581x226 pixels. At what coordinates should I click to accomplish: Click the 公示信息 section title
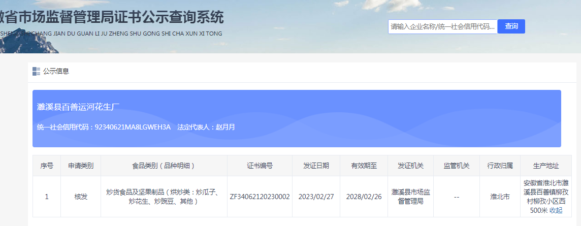click(x=56, y=71)
